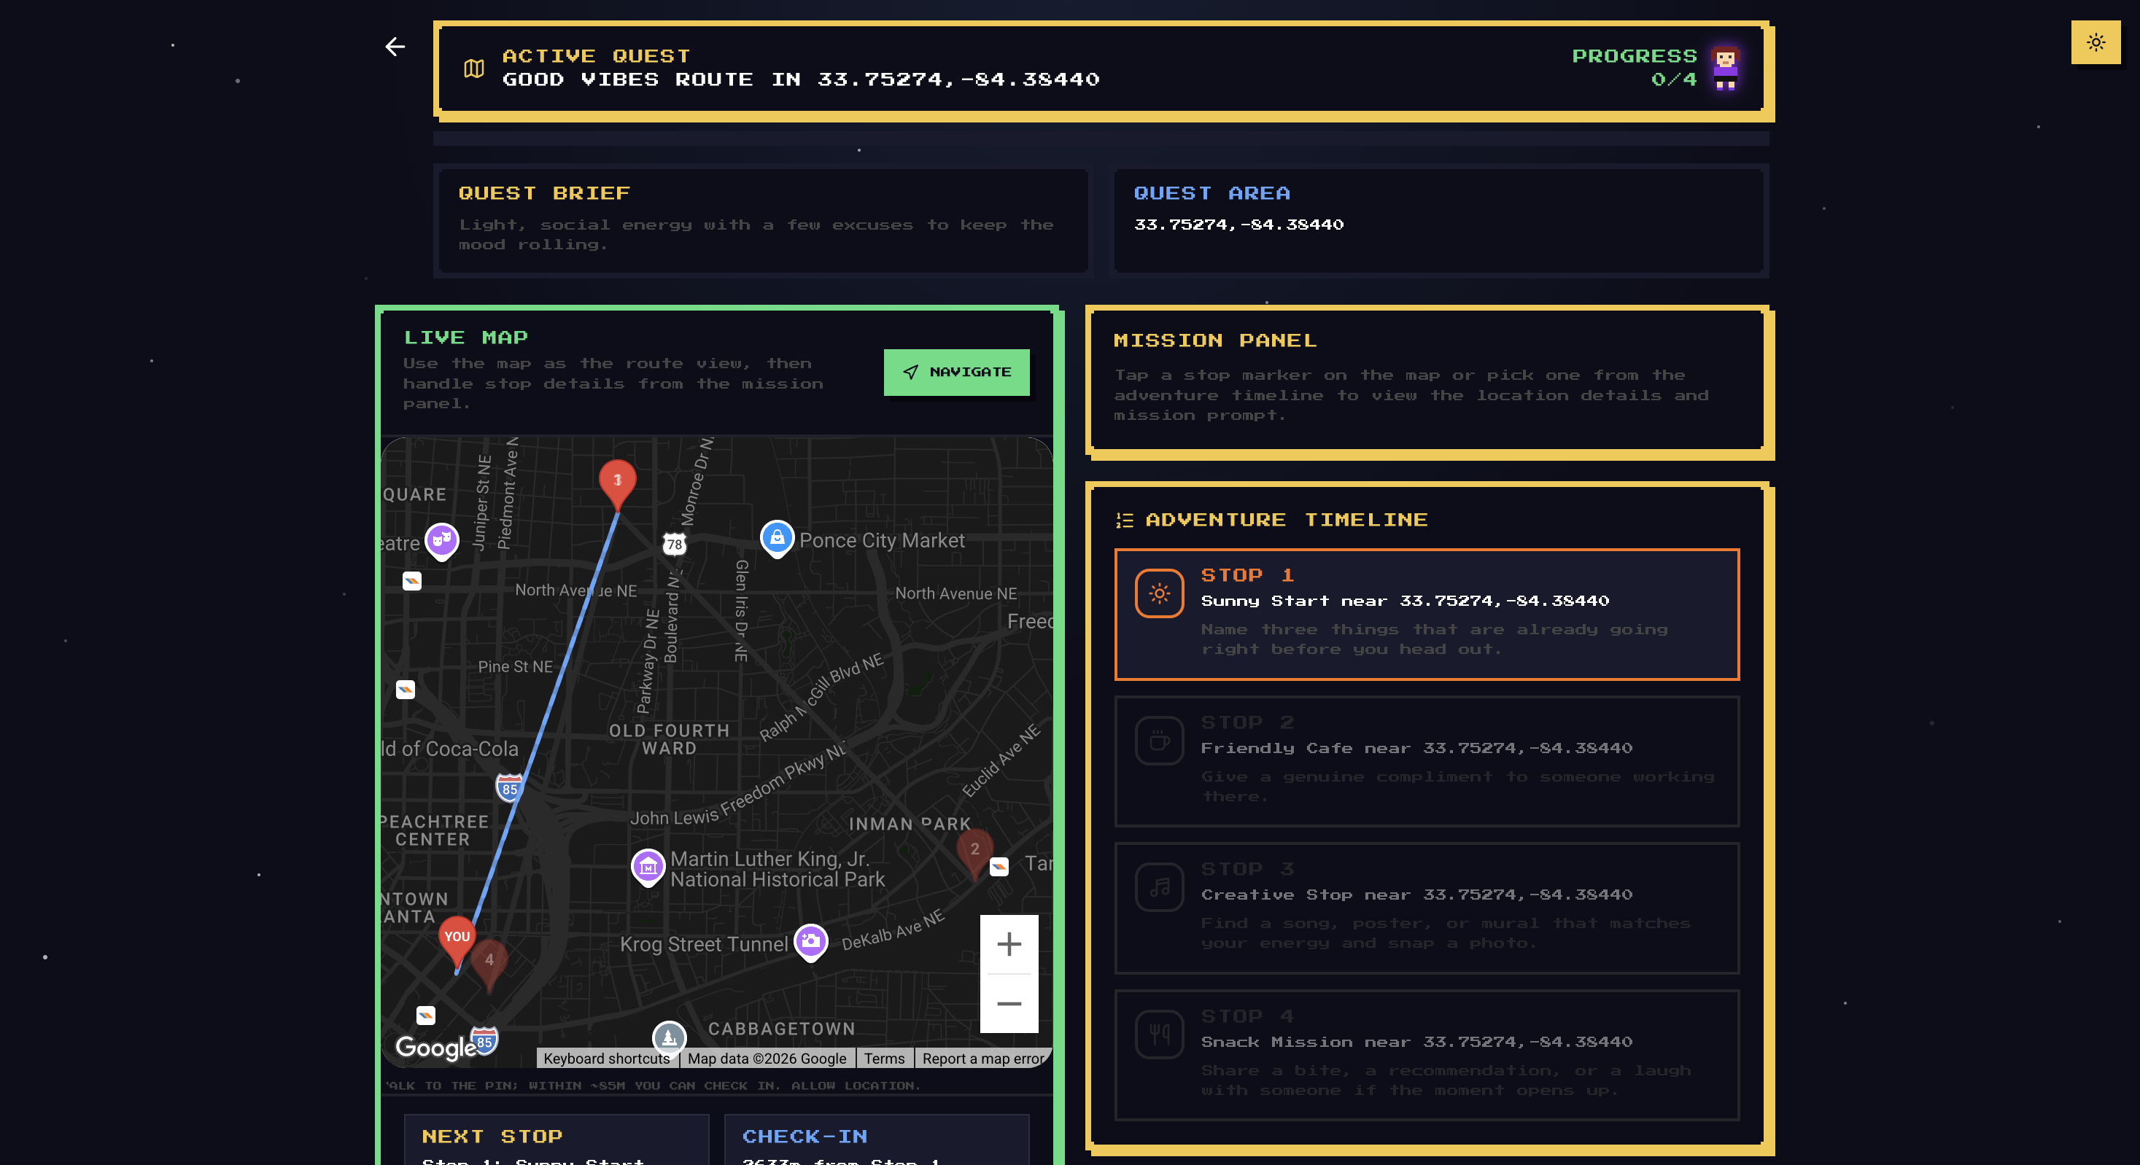Click the utensils icon for Stop 4
This screenshot has height=1165, width=2140.
1159,1034
